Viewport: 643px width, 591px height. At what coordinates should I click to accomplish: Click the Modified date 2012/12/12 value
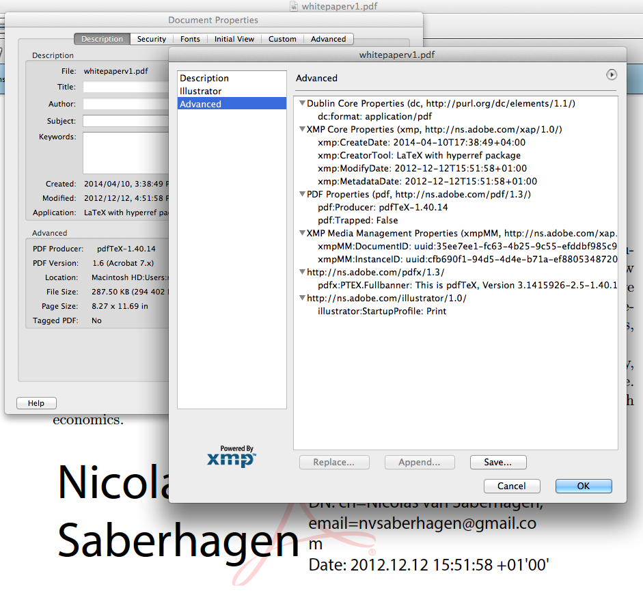(x=126, y=198)
